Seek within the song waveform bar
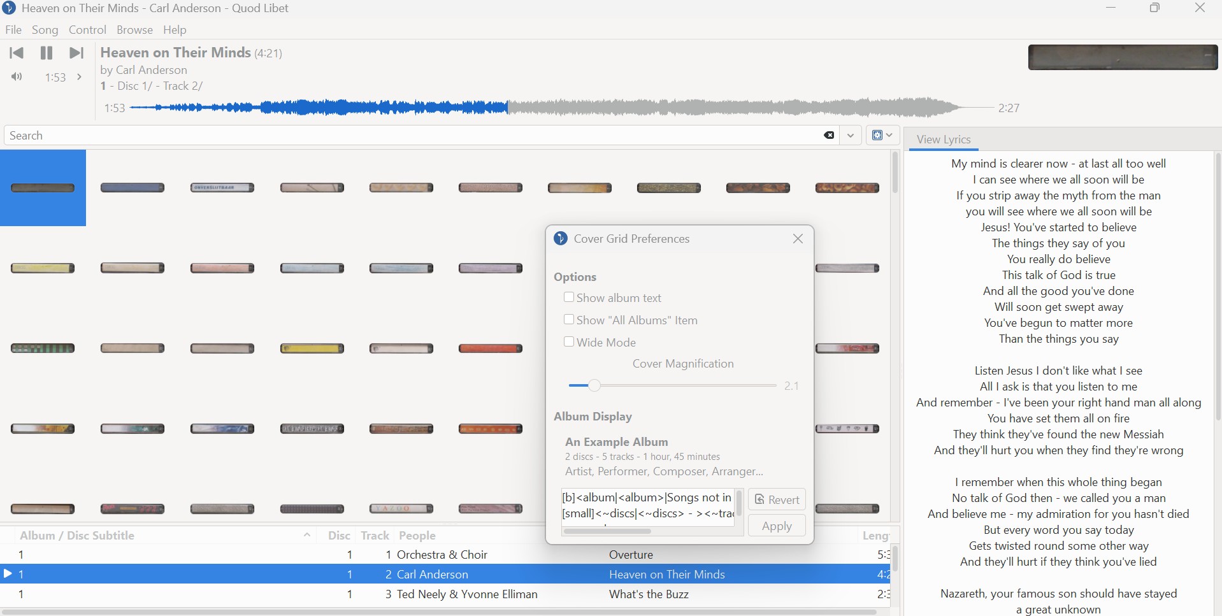Image resolution: width=1222 pixels, height=616 pixels. [561, 108]
